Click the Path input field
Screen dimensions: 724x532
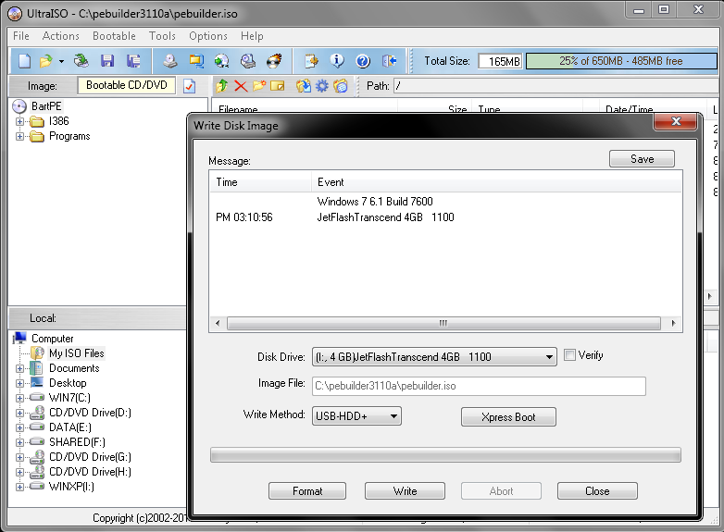click(556, 86)
